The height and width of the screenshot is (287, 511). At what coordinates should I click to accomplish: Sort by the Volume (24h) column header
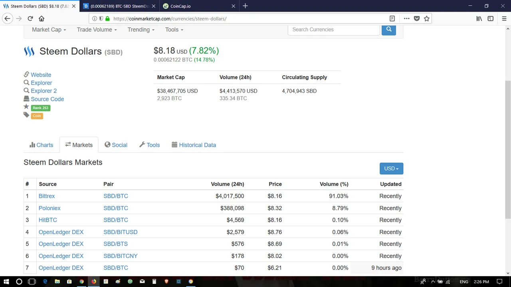pos(227,184)
